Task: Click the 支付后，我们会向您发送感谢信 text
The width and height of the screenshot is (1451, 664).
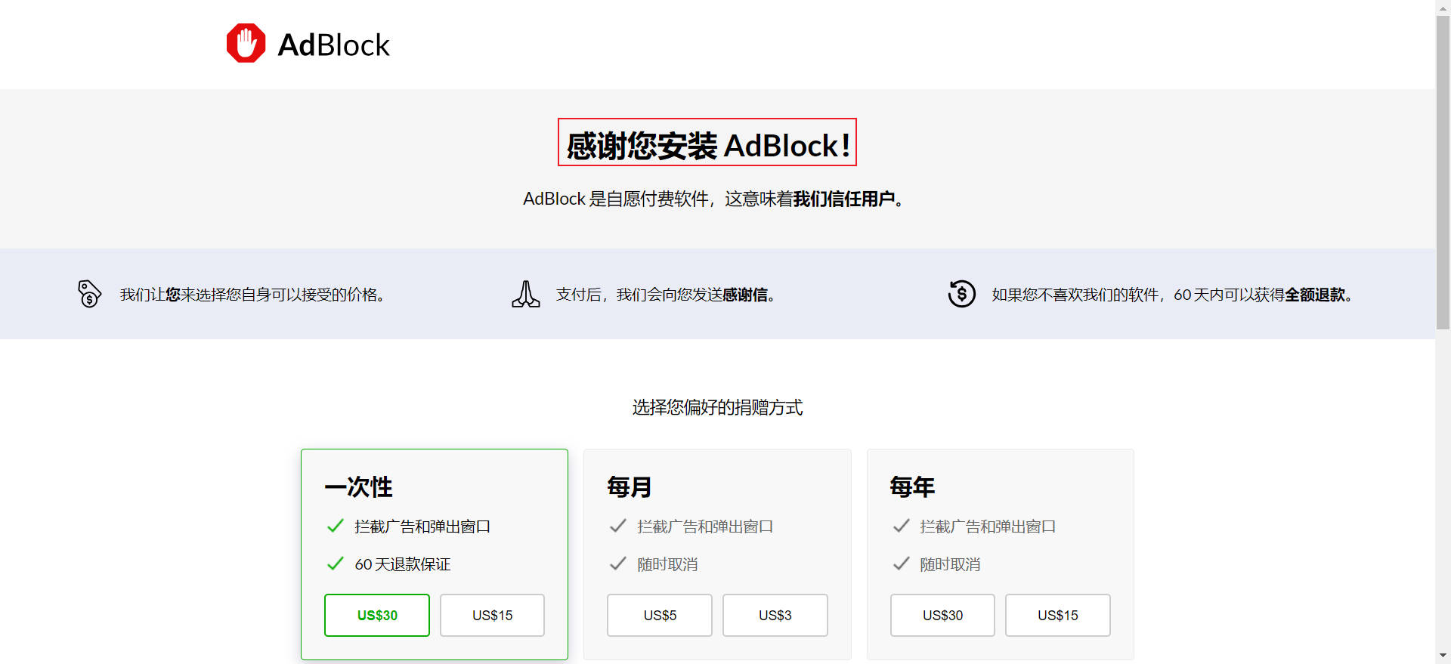Action: pos(666,295)
